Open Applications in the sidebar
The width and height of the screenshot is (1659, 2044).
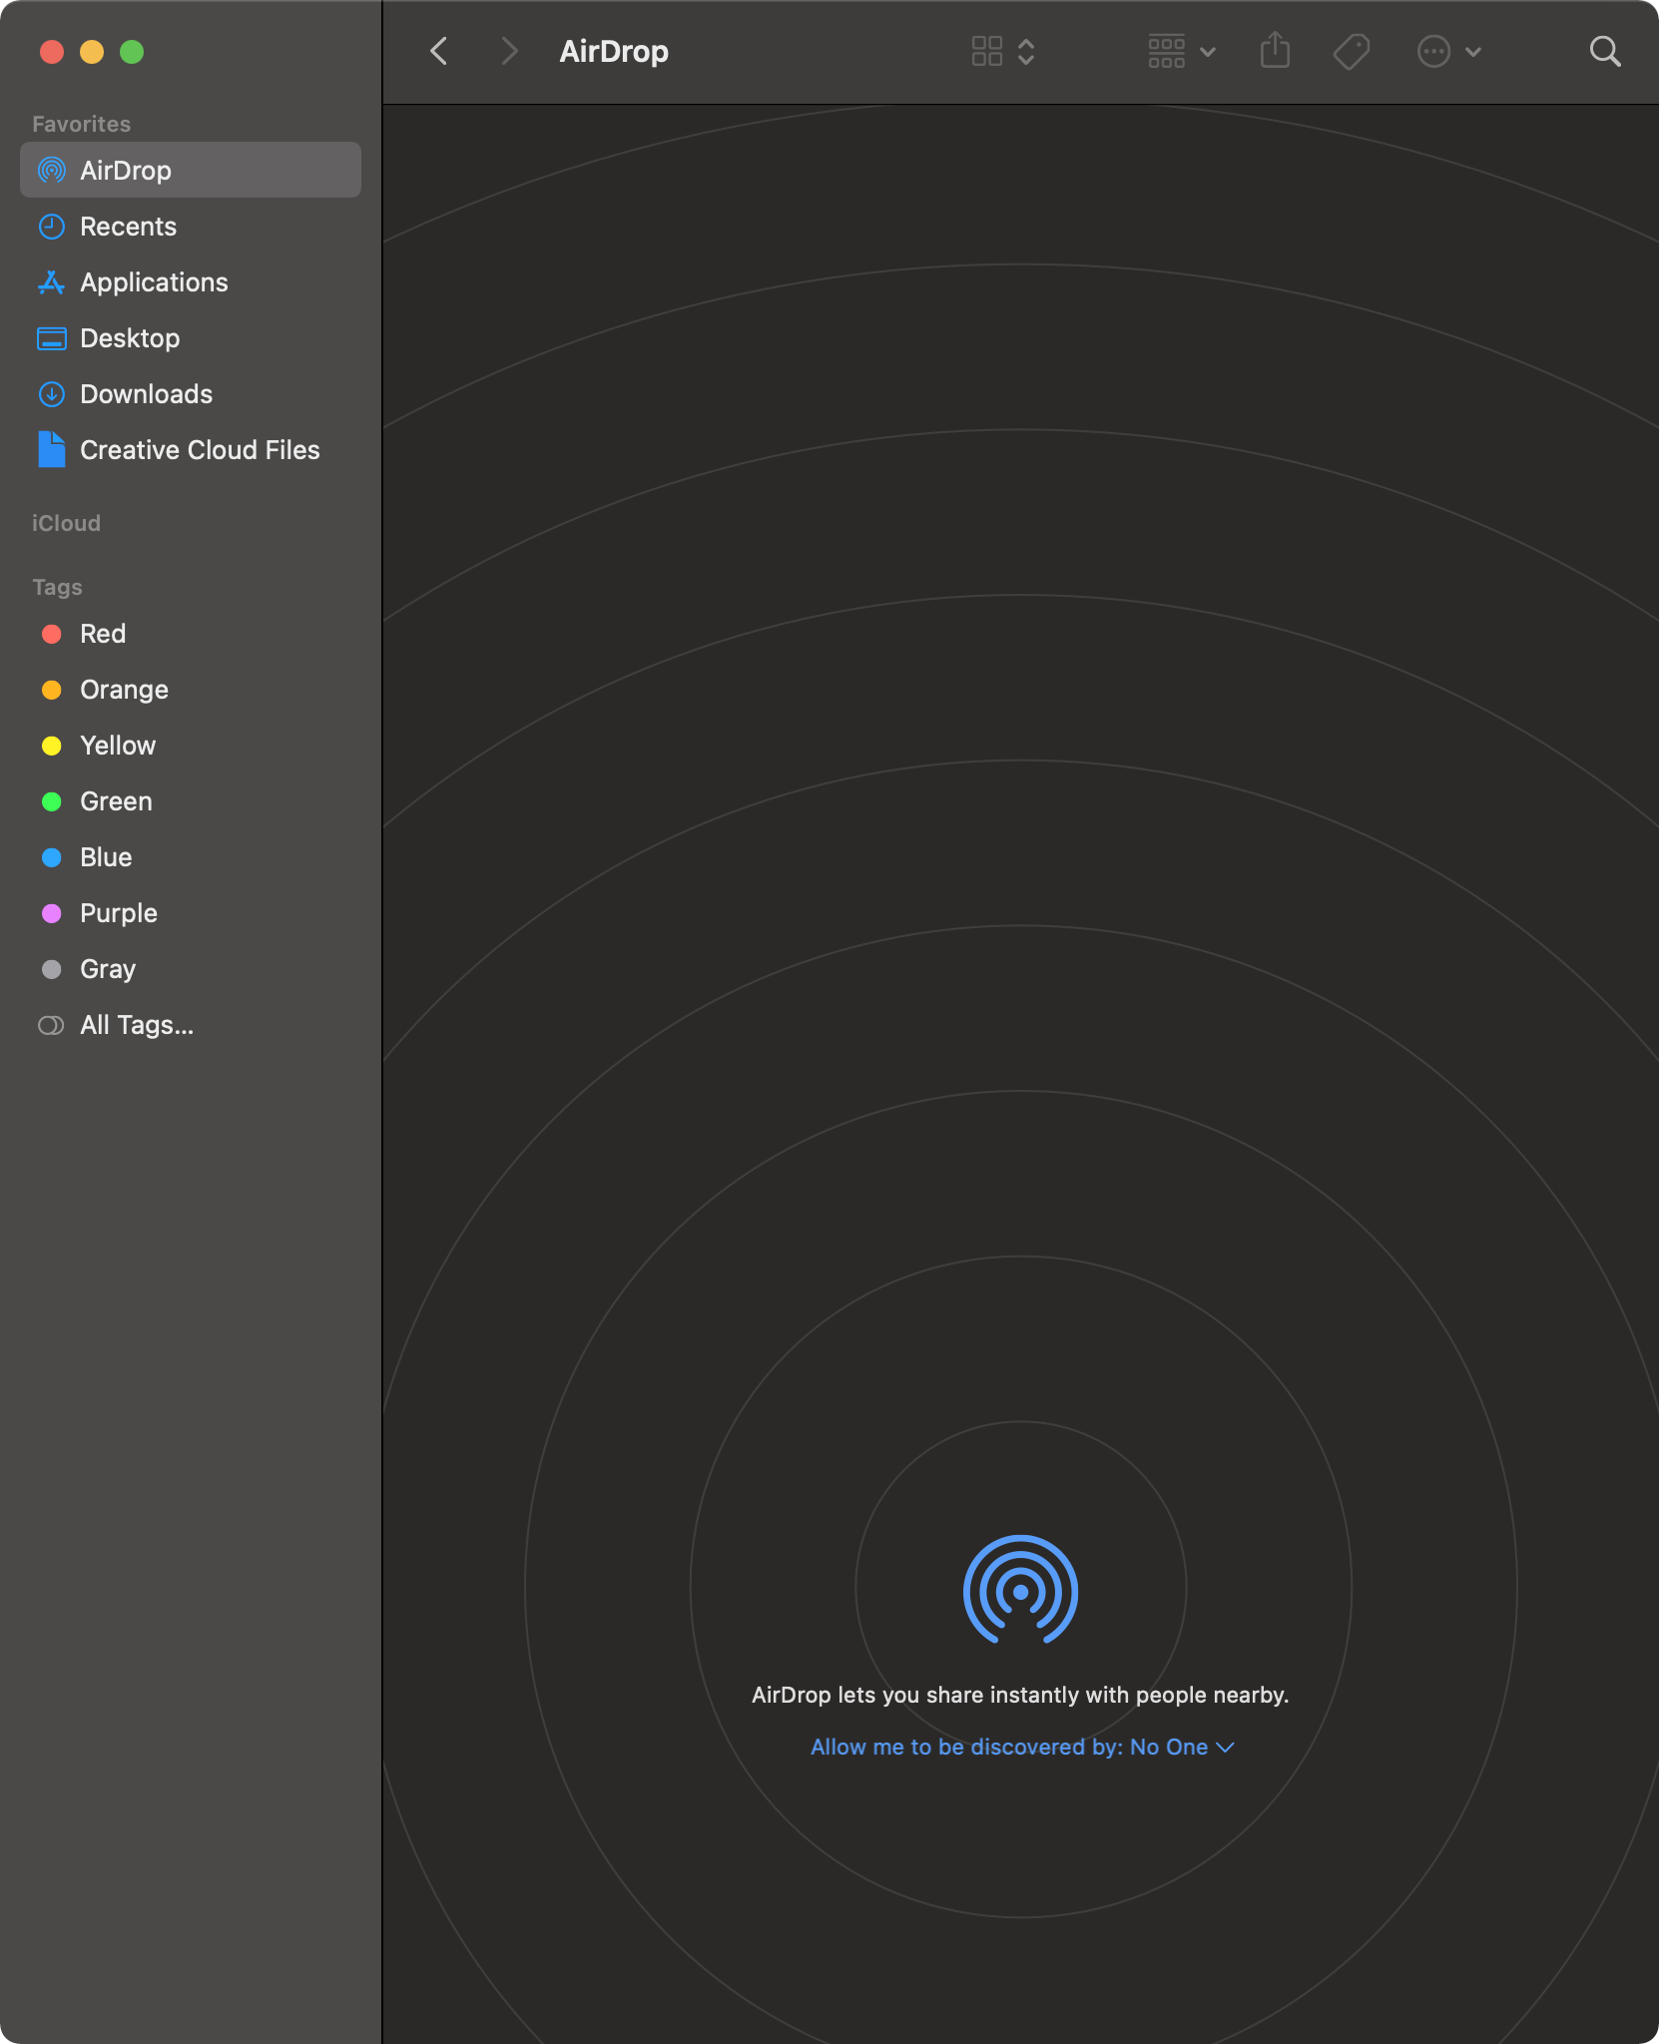191,281
